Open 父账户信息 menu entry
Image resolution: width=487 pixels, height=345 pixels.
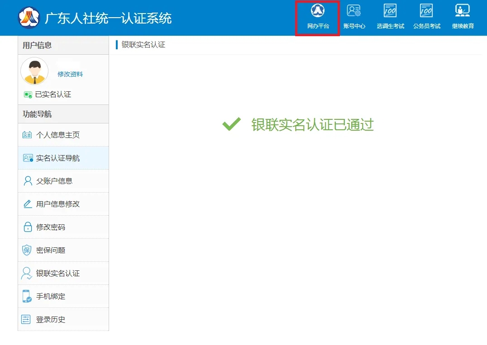pos(63,181)
